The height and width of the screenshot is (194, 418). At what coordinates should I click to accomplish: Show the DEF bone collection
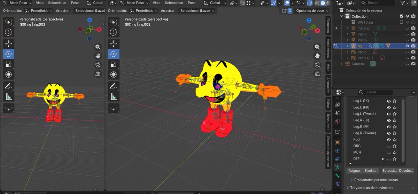pos(389,159)
